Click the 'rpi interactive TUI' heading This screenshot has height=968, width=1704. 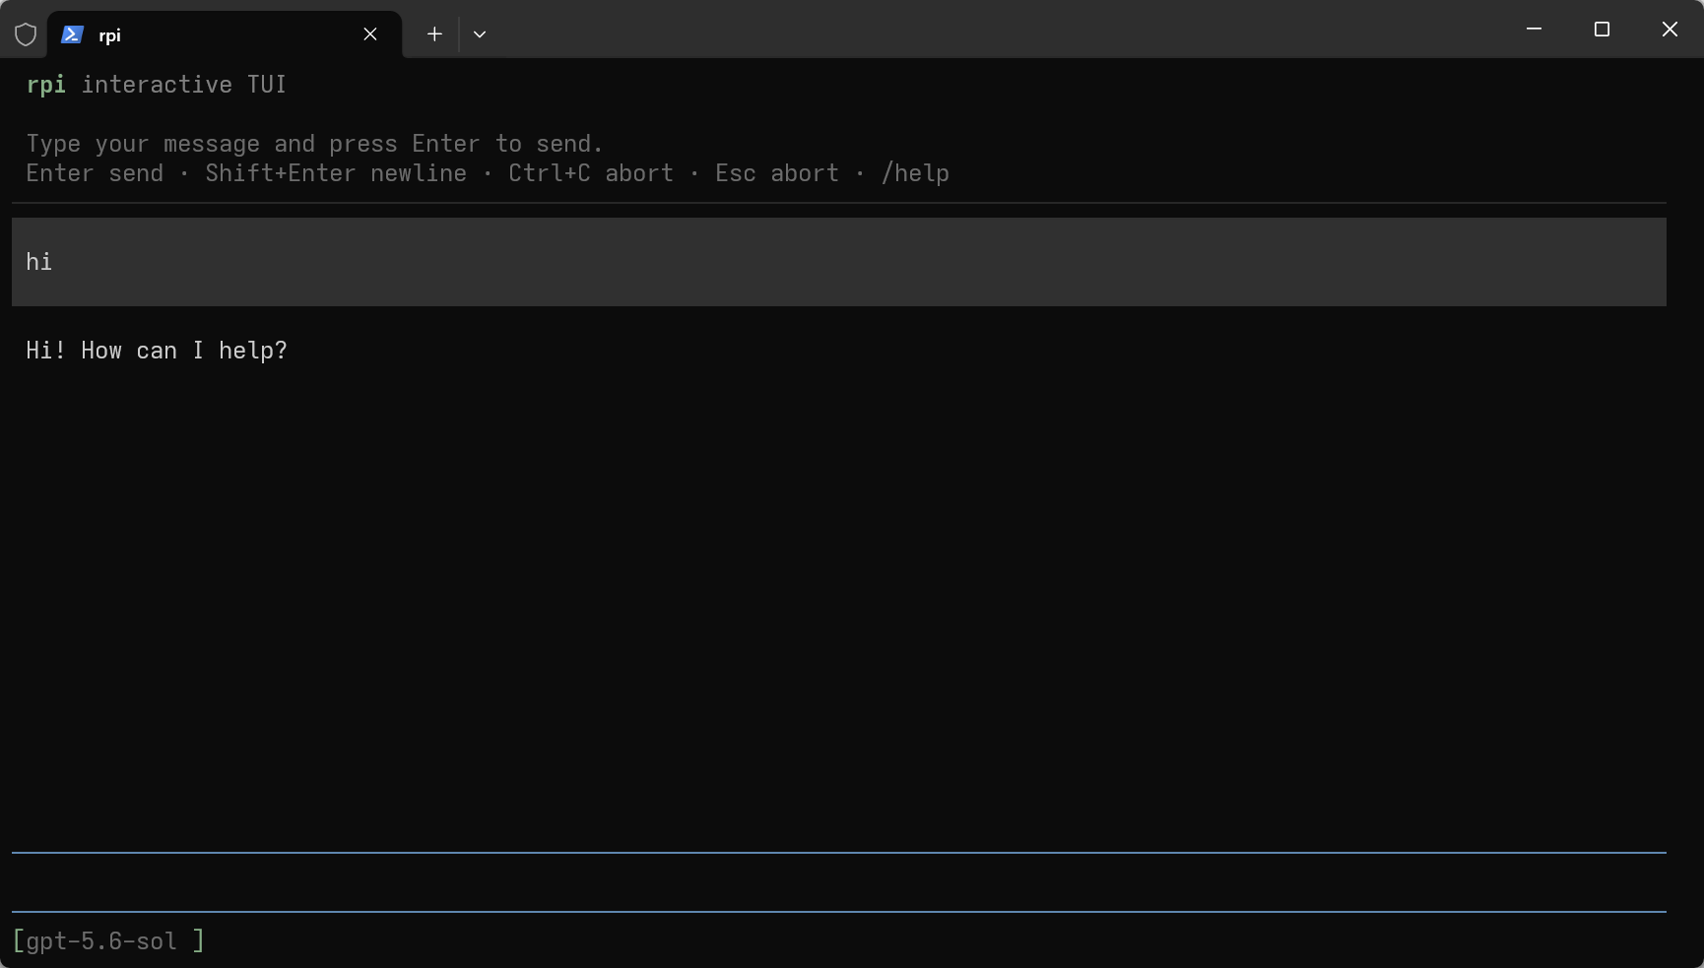pos(157,85)
